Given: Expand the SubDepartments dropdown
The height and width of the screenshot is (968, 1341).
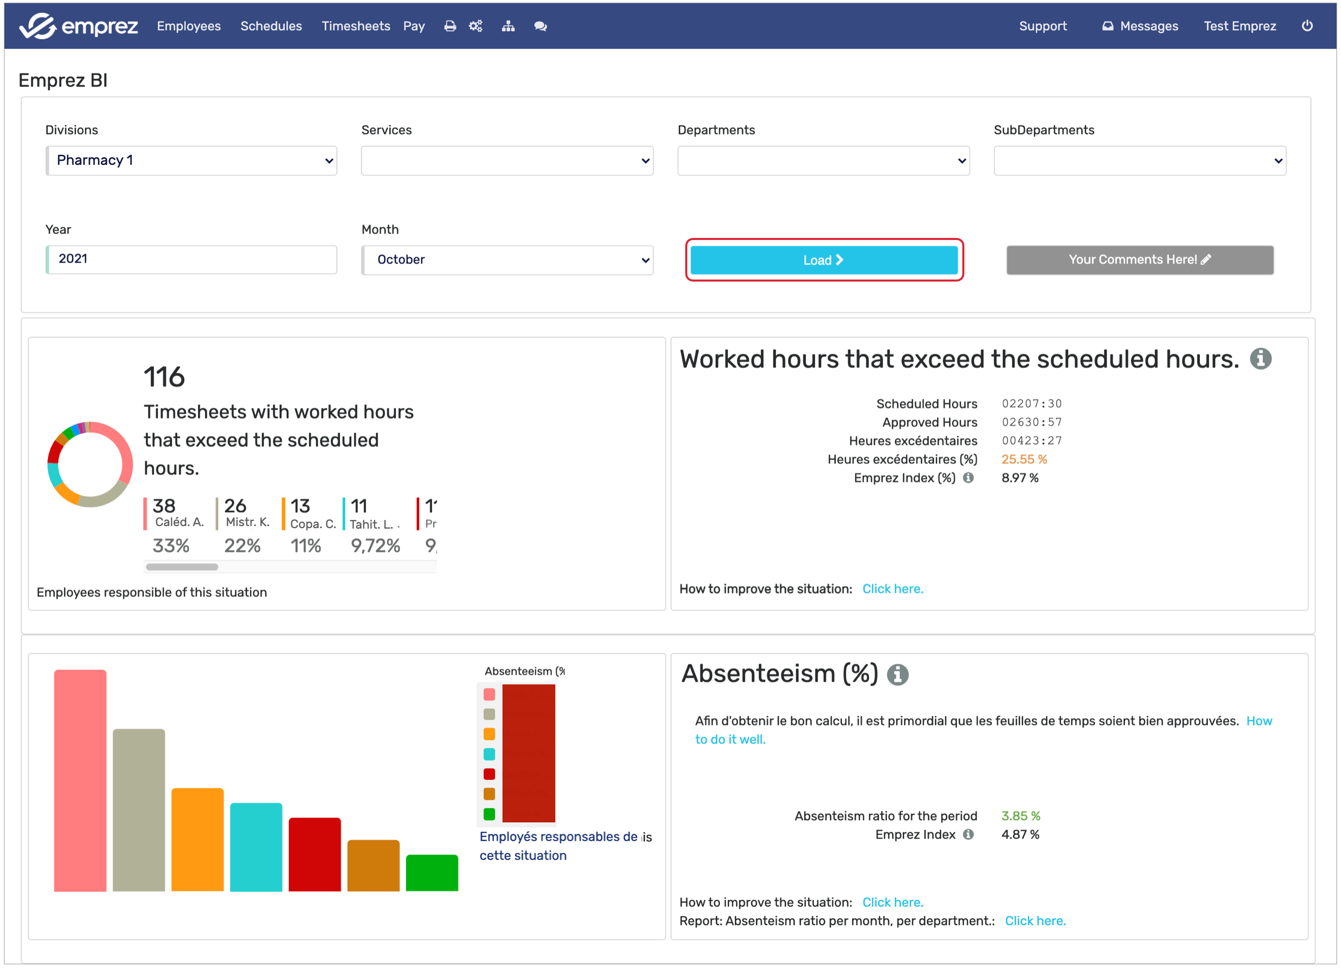Looking at the screenshot, I should (1139, 161).
